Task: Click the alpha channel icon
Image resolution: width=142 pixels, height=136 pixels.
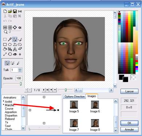Action: (20, 28)
